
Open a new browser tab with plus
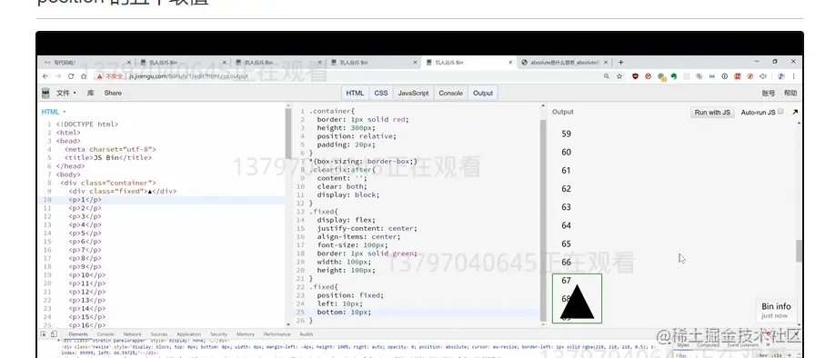(x=620, y=63)
